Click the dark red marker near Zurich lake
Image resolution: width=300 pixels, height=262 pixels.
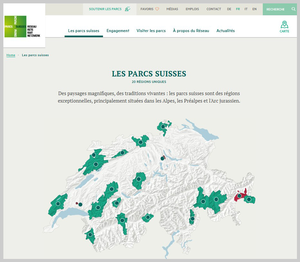[x=162, y=158]
